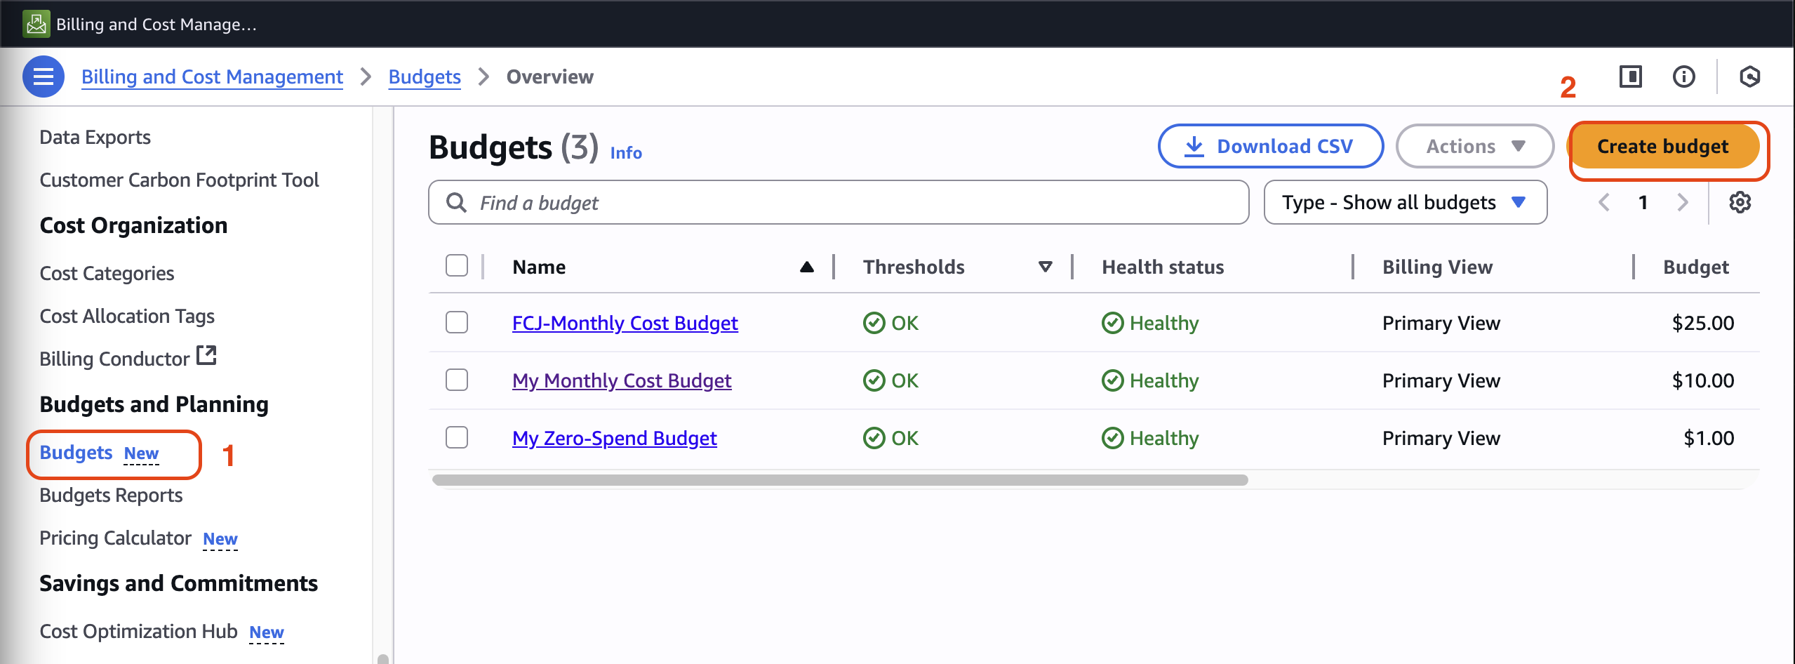1795x664 pixels.
Task: Sort by Name column ascending arrow
Action: [806, 267]
